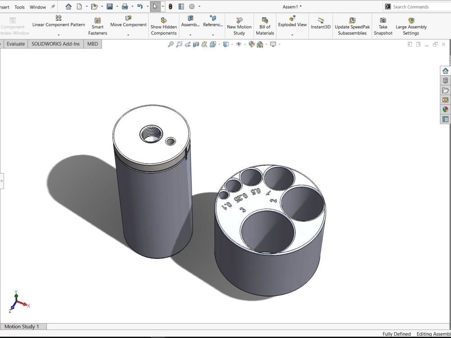Take Snapshot with the camera icon
Image resolution: width=451 pixels, height=338 pixels.
click(x=383, y=26)
